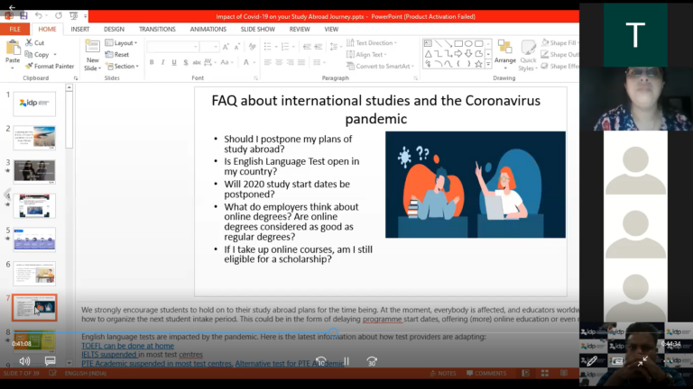Screen dimensions: 693x389
Task: Click the Arrange objects icon
Action: pyautogui.click(x=504, y=52)
